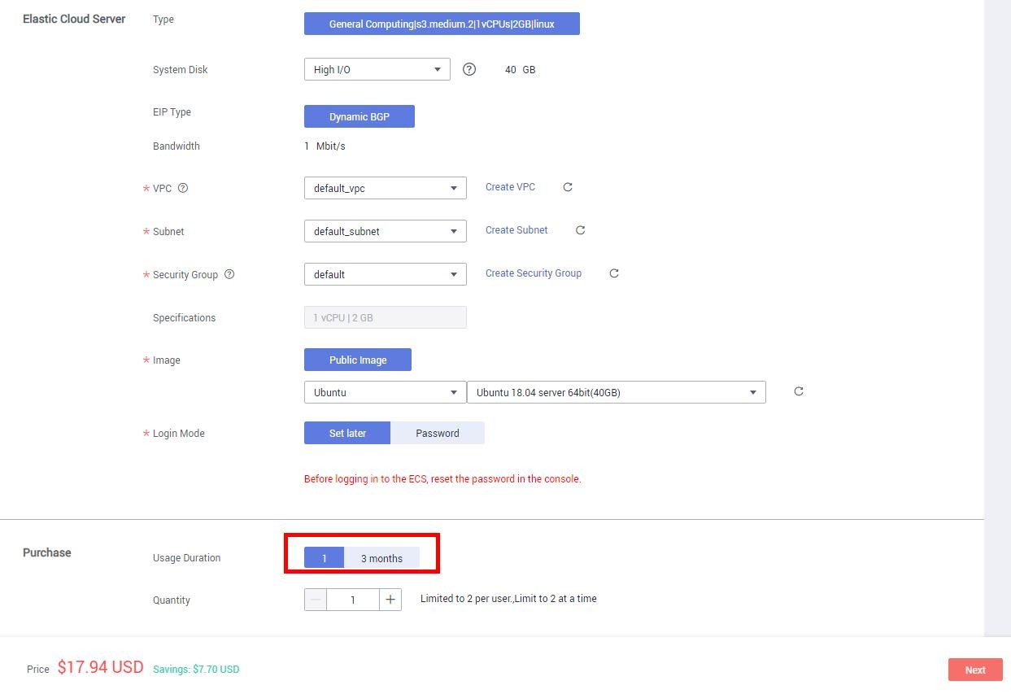This screenshot has height=694, width=1011.
Task: Select Set later login mode
Action: 347,433
